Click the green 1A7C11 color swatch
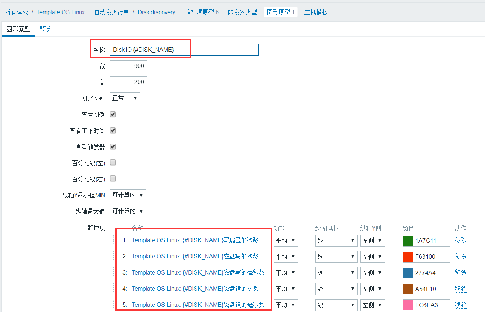485x312 pixels. 408,240
